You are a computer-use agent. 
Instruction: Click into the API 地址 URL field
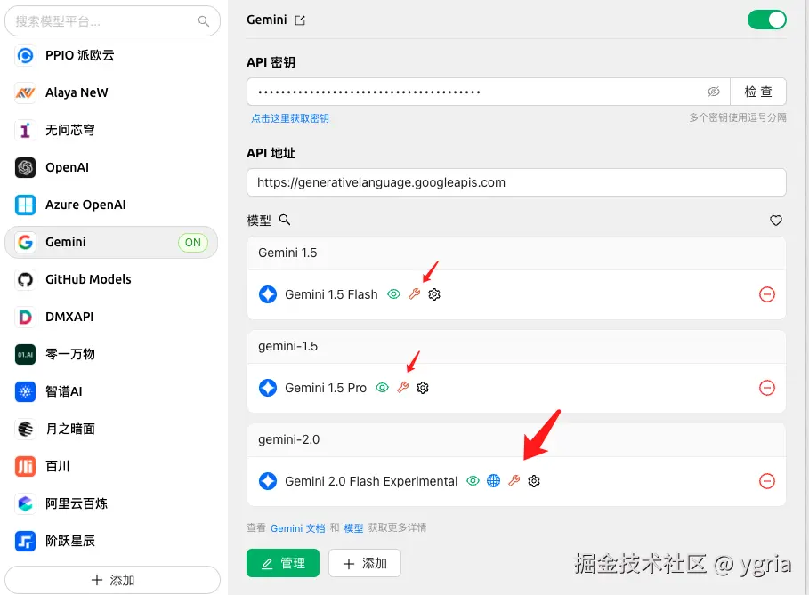pos(516,182)
